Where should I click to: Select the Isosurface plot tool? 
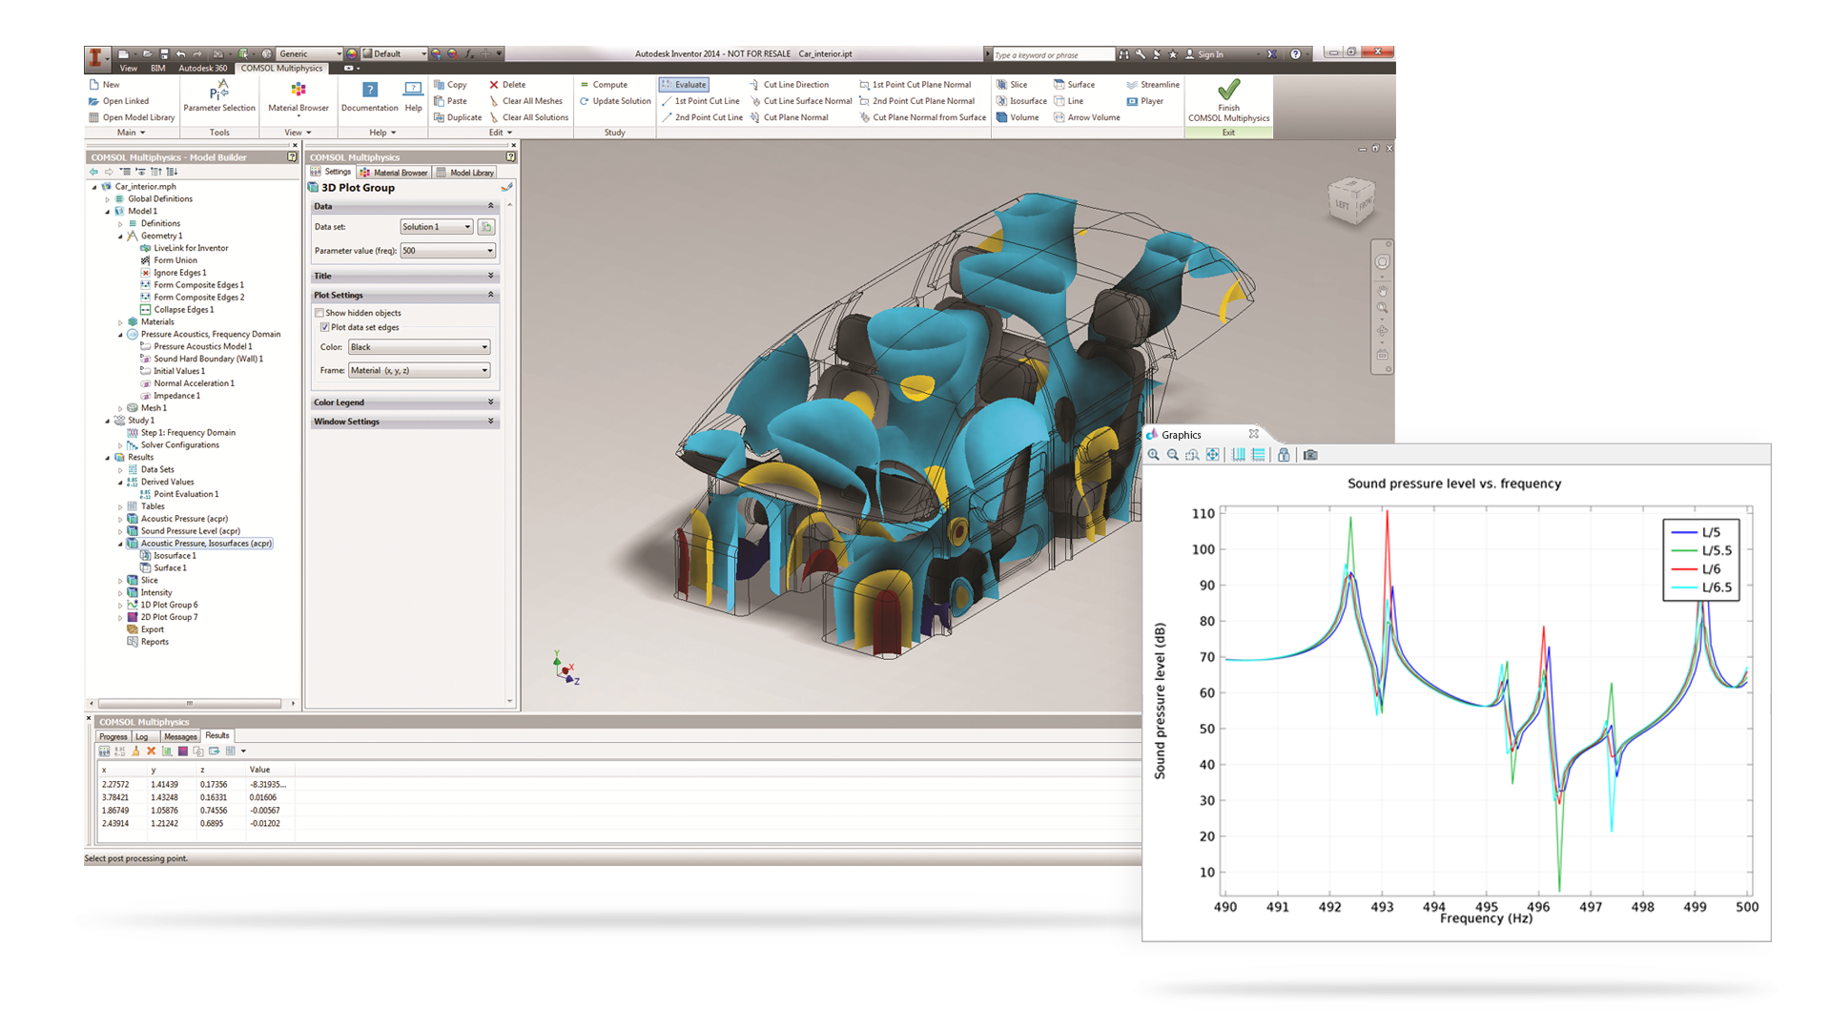1021,101
